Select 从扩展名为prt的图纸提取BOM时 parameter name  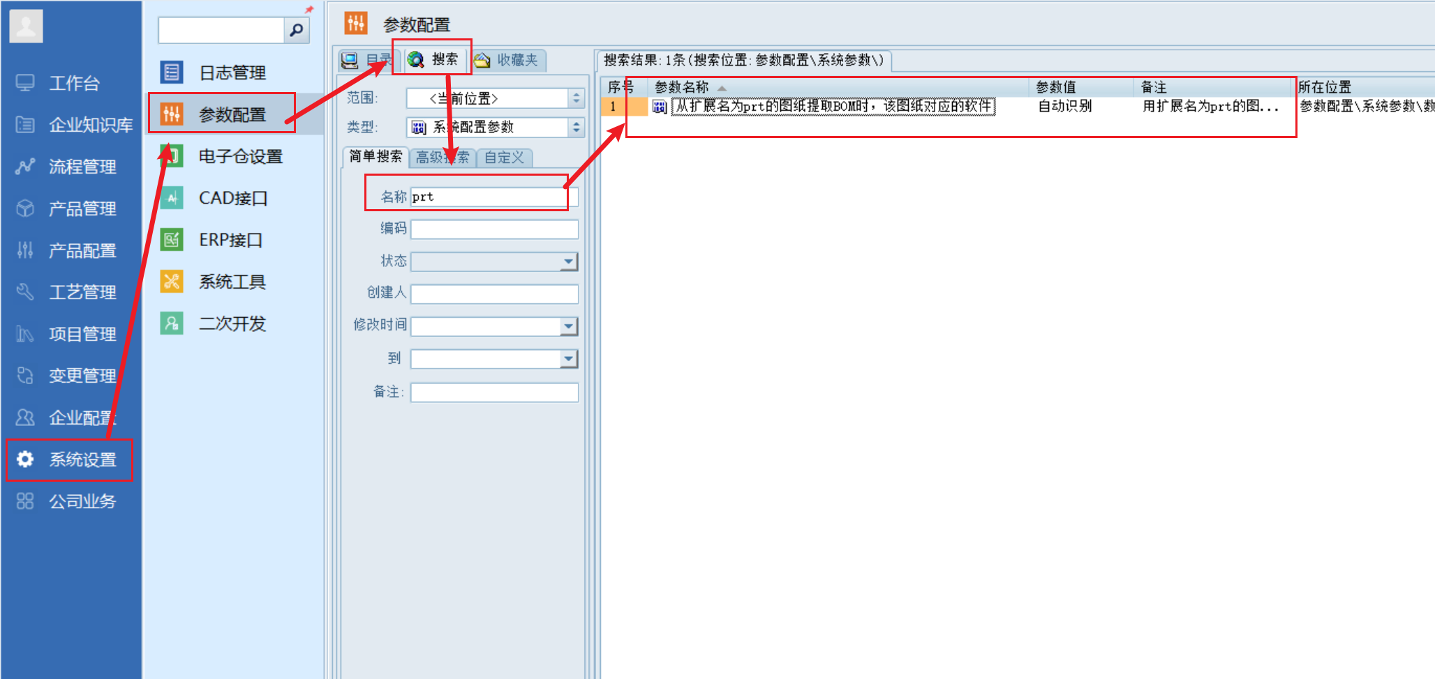pos(833,107)
